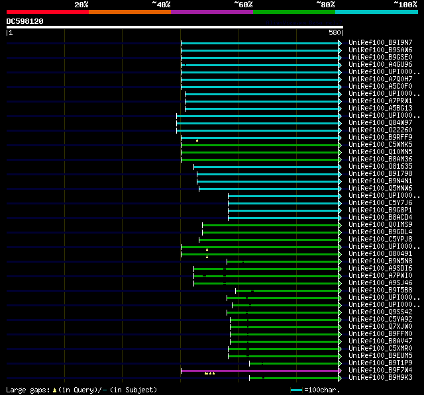Click the white query sequence bar
The image size is (424, 395).
175,27
